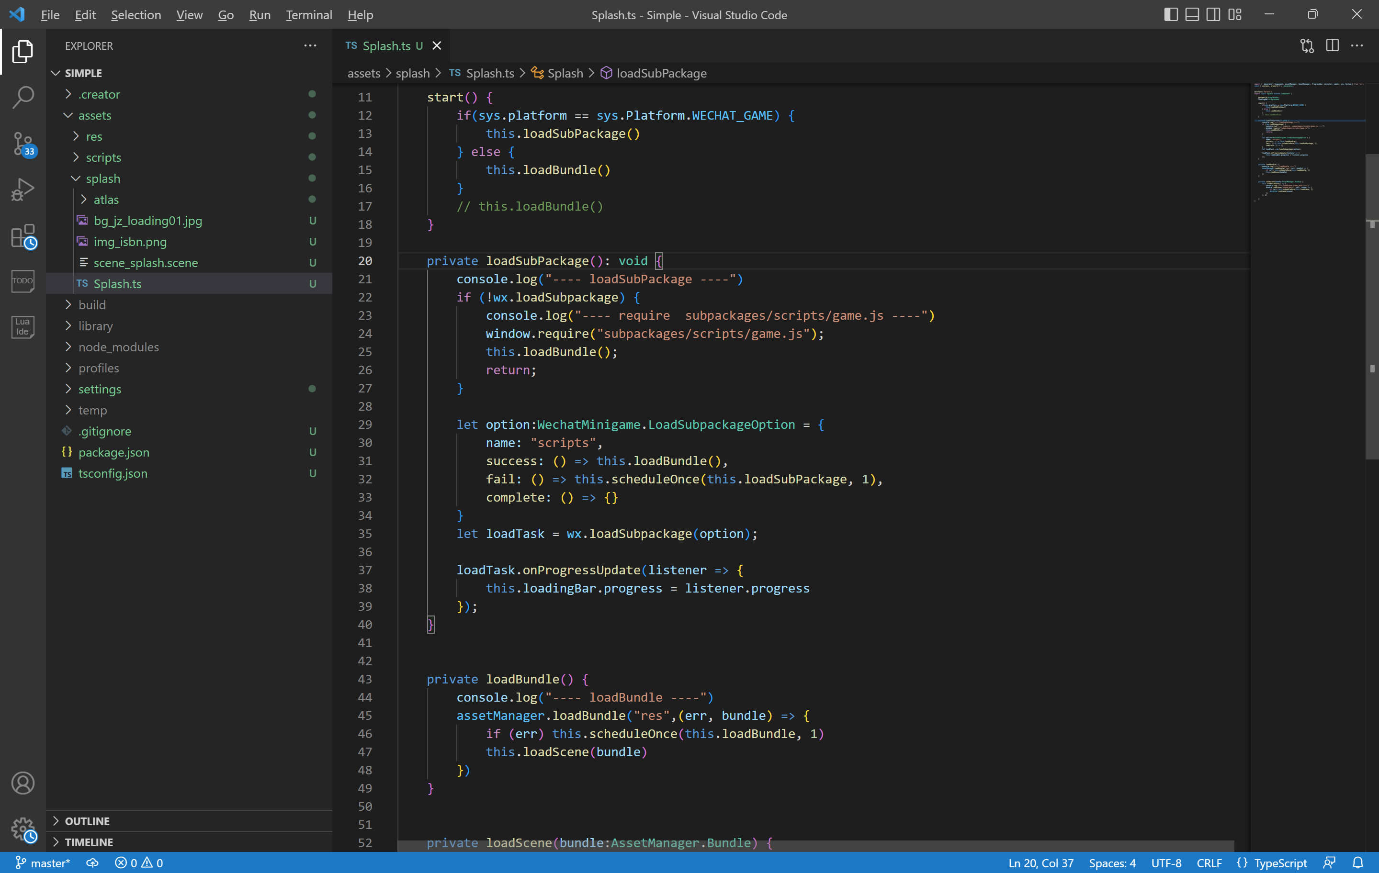Split the editor right
The width and height of the screenshot is (1379, 873).
coord(1332,46)
